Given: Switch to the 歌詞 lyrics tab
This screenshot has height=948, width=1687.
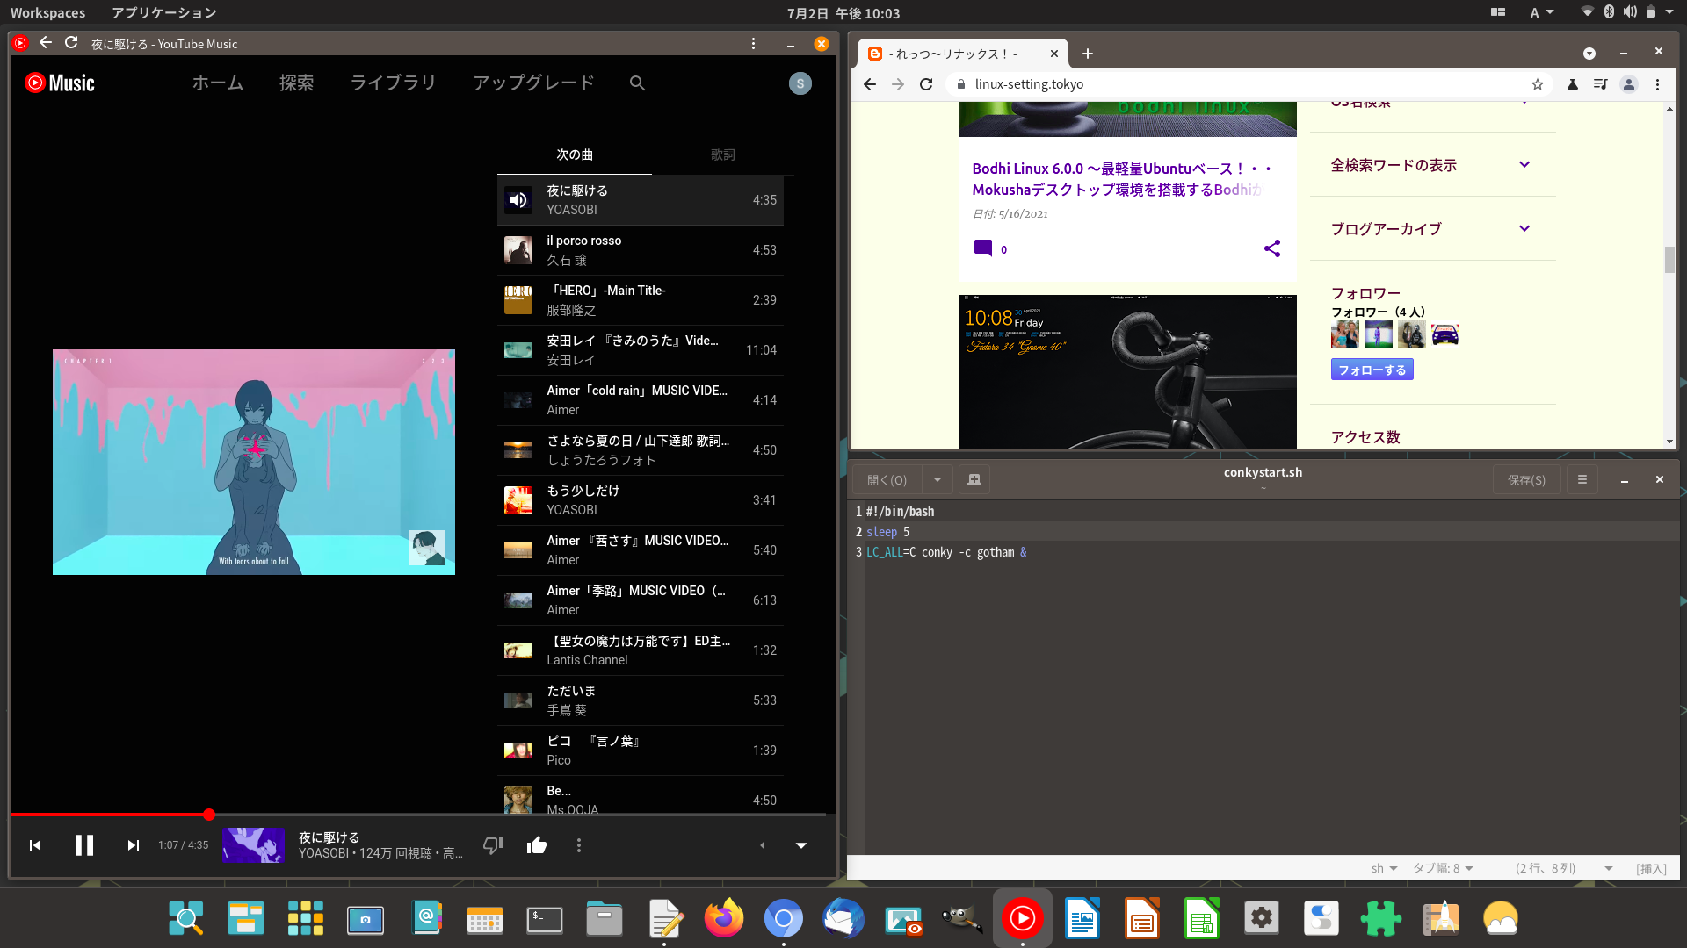Looking at the screenshot, I should [x=722, y=154].
